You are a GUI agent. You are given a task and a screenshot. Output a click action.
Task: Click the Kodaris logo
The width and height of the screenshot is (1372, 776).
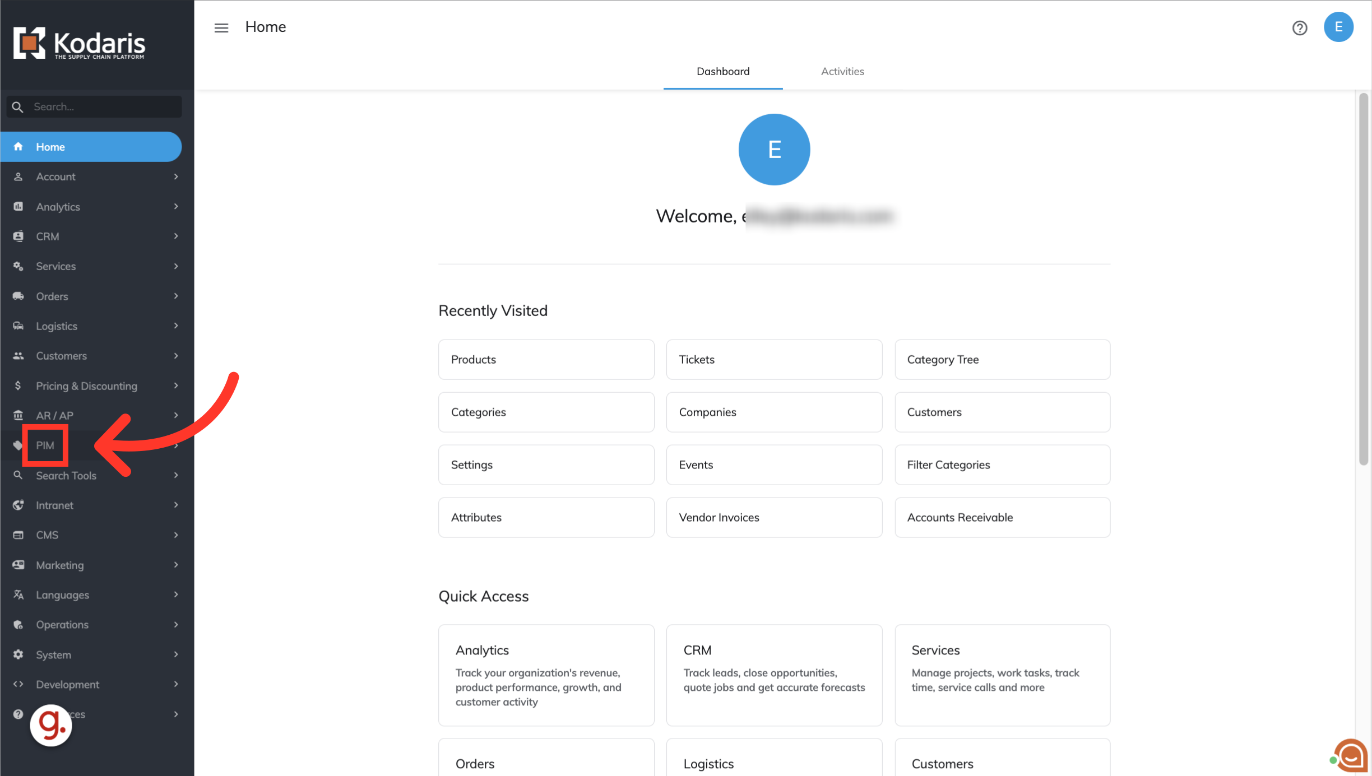coord(79,43)
